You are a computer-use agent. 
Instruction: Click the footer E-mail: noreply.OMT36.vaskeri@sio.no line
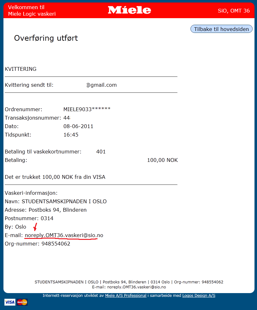pos(129,287)
